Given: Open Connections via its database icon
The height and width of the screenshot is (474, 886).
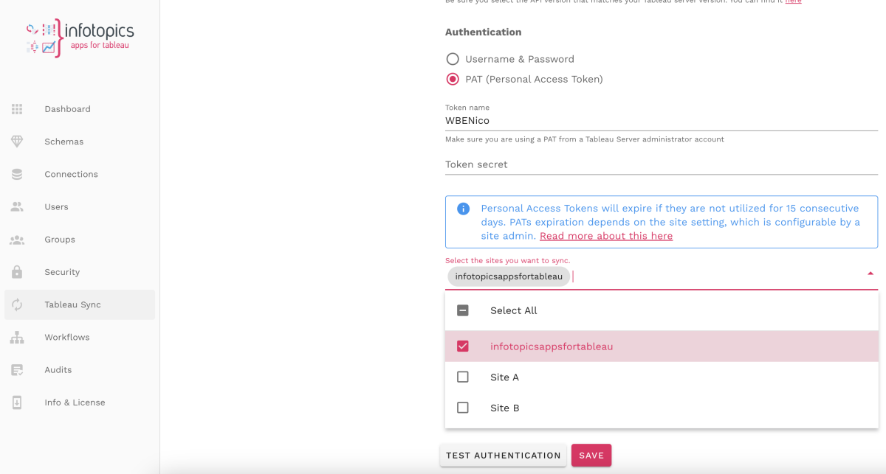Looking at the screenshot, I should pyautogui.click(x=16, y=174).
